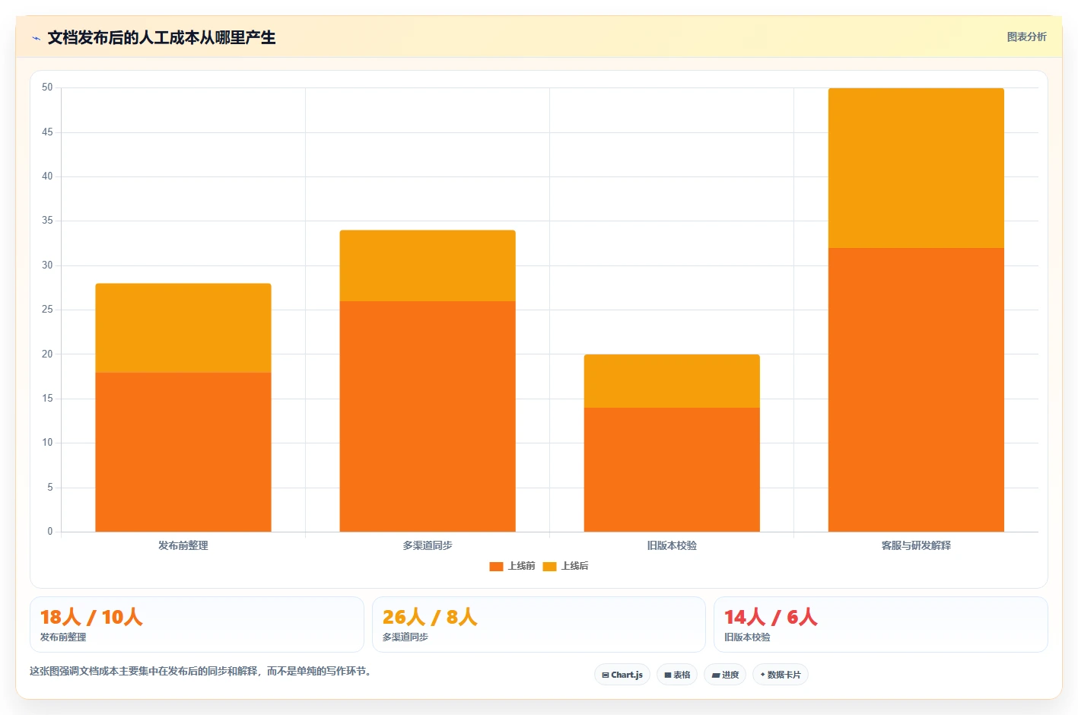
Task: Toggle the 上线前 legend swatch
Action: click(496, 567)
